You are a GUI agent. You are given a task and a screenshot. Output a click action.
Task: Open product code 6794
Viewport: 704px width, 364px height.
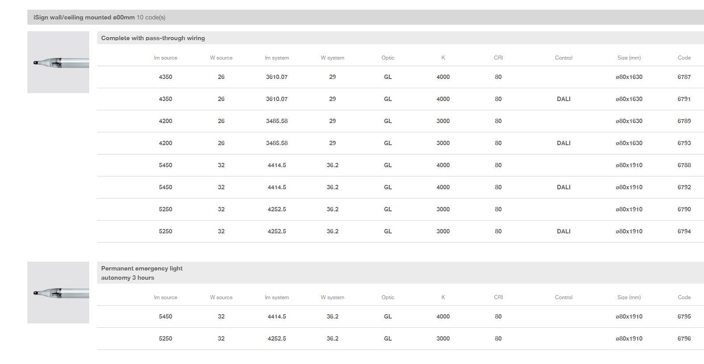(x=684, y=231)
